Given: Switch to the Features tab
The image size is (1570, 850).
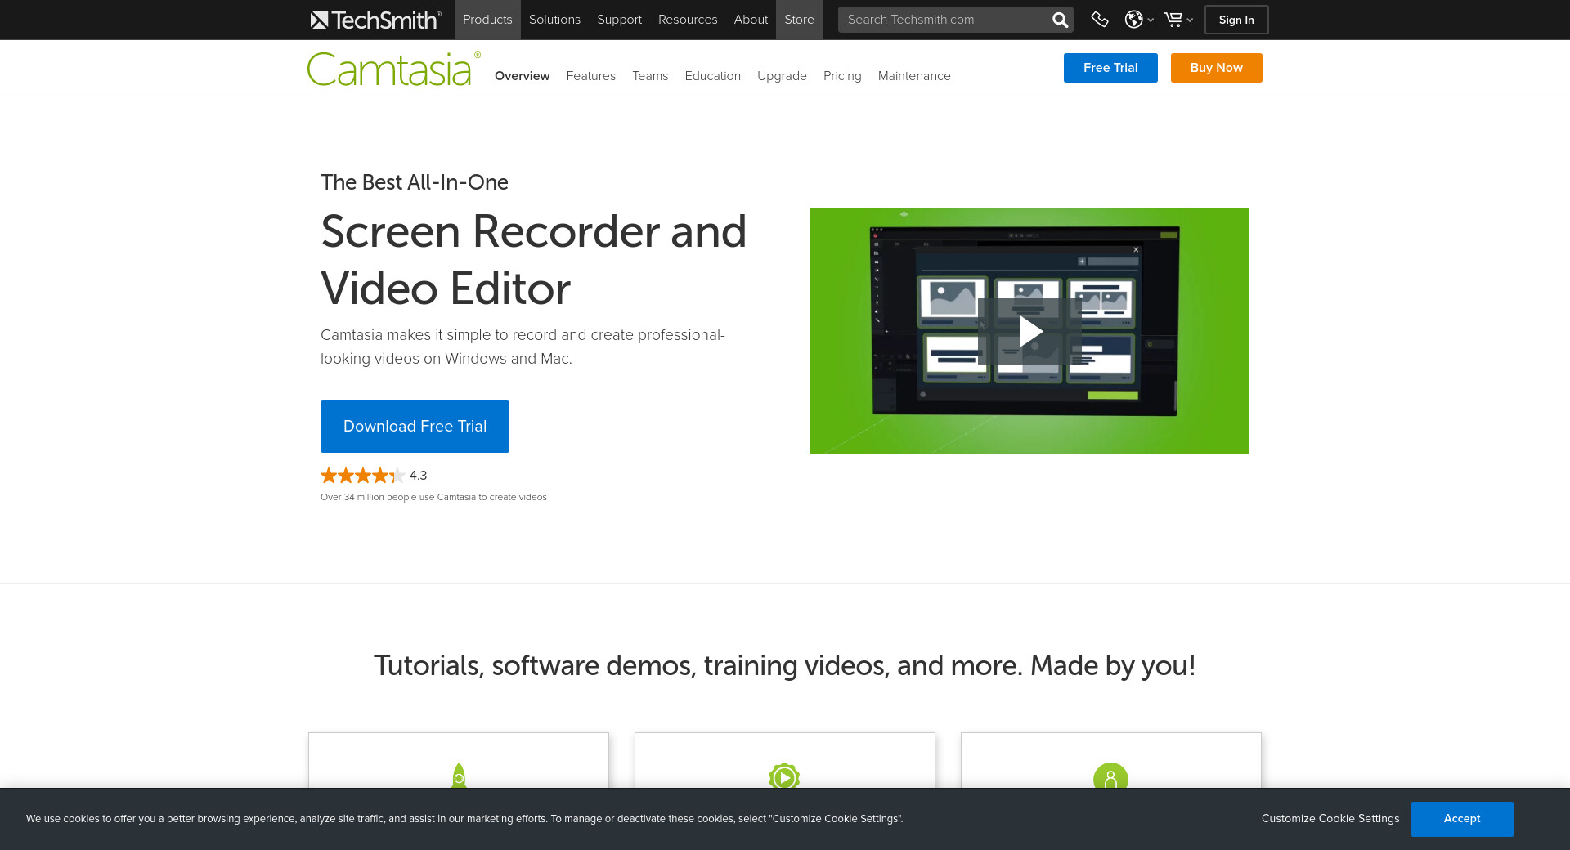Looking at the screenshot, I should click(x=590, y=76).
